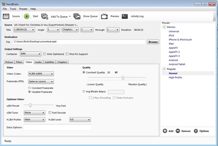The image size is (218, 146).
Task: Click the Activity Log terminal icon
Action: (125, 16)
